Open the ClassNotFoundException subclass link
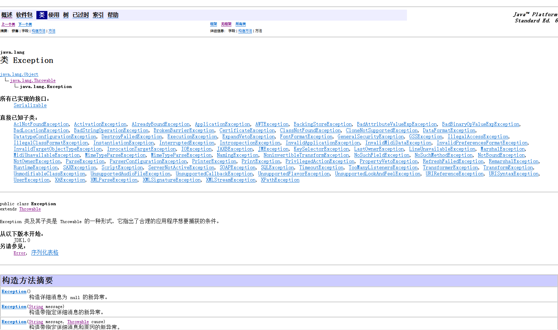Image resolution: width=558 pixels, height=330 pixels. (x=310, y=131)
